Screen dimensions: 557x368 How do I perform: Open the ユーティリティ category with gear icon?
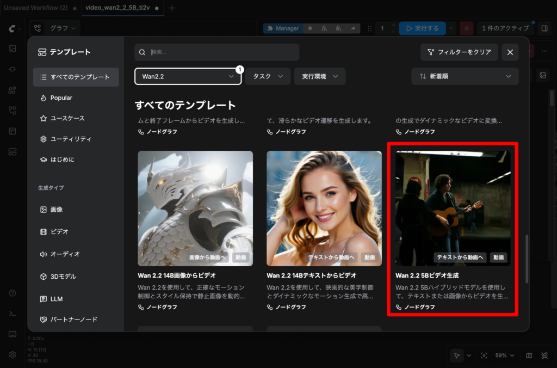[71, 139]
